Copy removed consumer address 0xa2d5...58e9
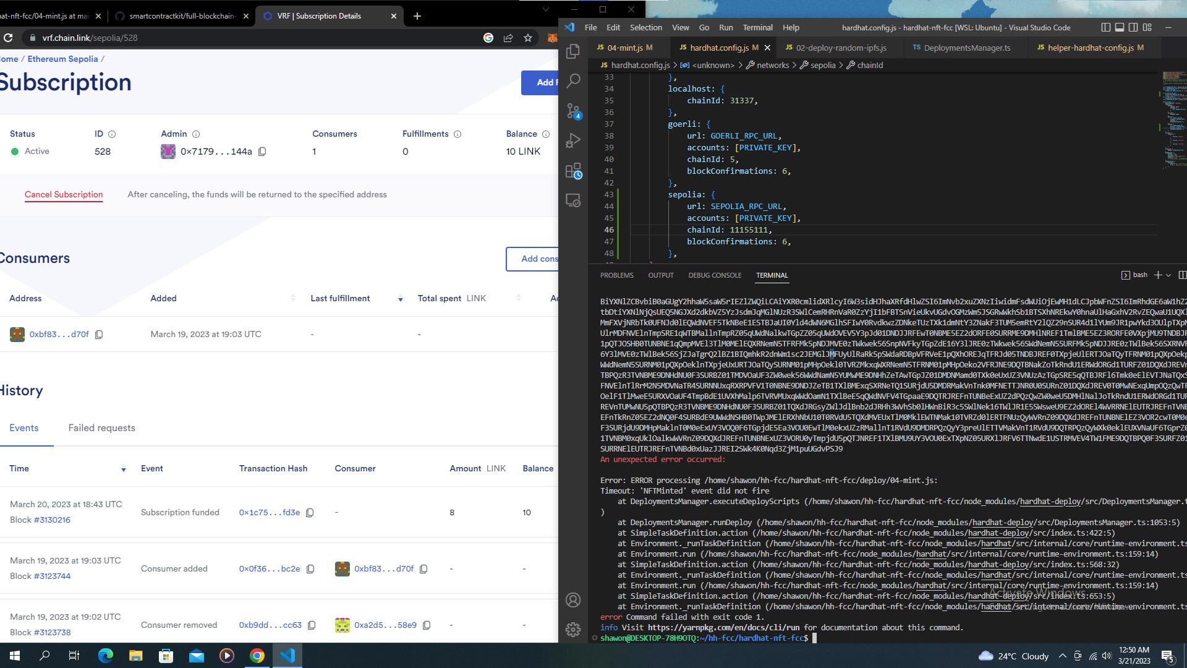The image size is (1187, 668). click(x=427, y=625)
